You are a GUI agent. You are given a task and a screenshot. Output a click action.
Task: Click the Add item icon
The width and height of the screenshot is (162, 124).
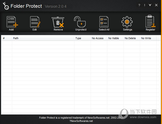coord(12,22)
